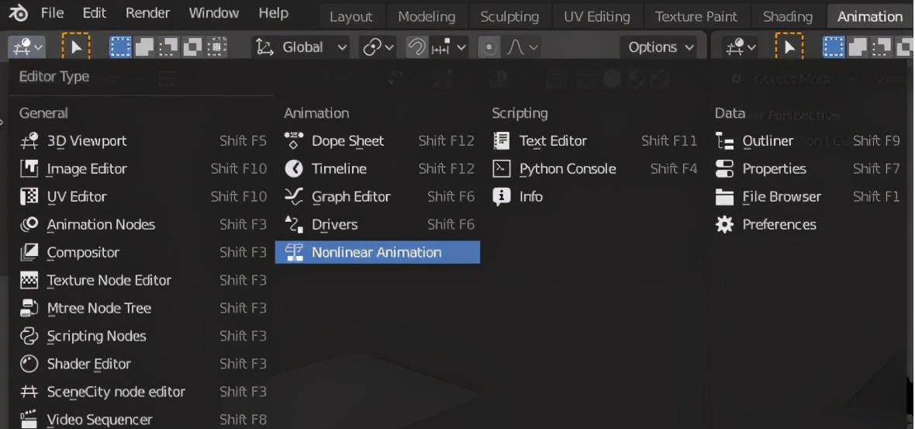Viewport: 915px width, 429px height.
Task: Choose Set new selection mode in right header
Action: [x=834, y=47]
